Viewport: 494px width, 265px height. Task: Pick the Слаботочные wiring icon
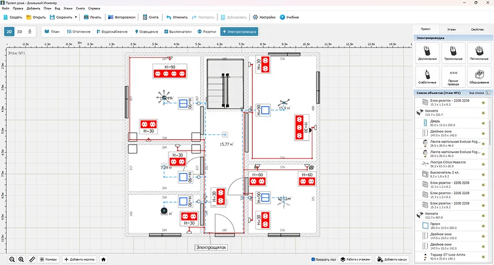click(427, 75)
